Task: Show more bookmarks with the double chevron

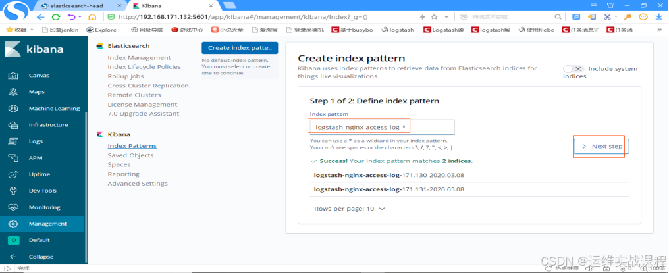Action: click(660, 30)
